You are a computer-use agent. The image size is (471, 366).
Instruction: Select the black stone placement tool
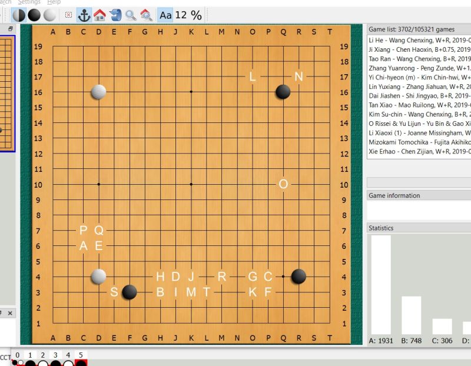click(x=35, y=15)
